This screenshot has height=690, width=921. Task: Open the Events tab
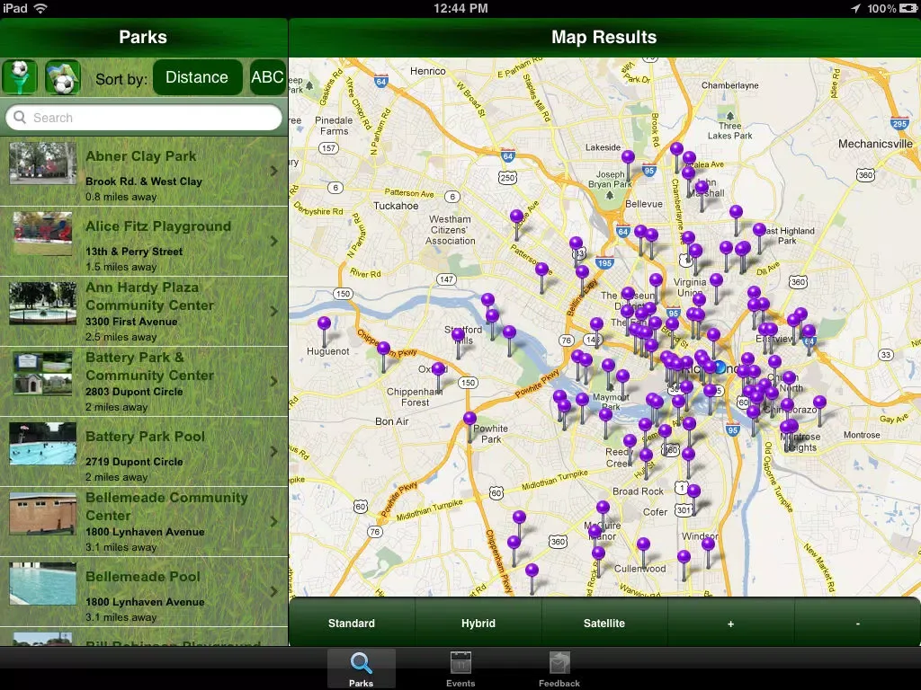460,668
